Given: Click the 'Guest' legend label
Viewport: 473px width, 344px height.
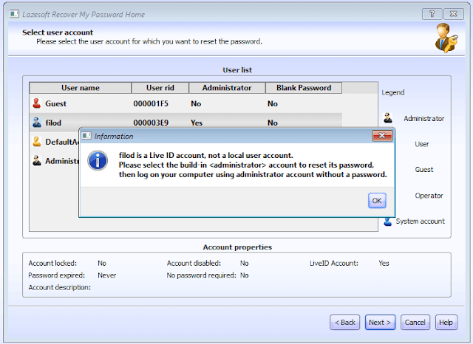Looking at the screenshot, I should pyautogui.click(x=424, y=170).
